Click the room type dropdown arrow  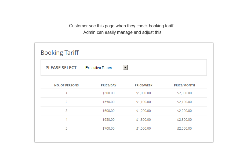[125, 68]
